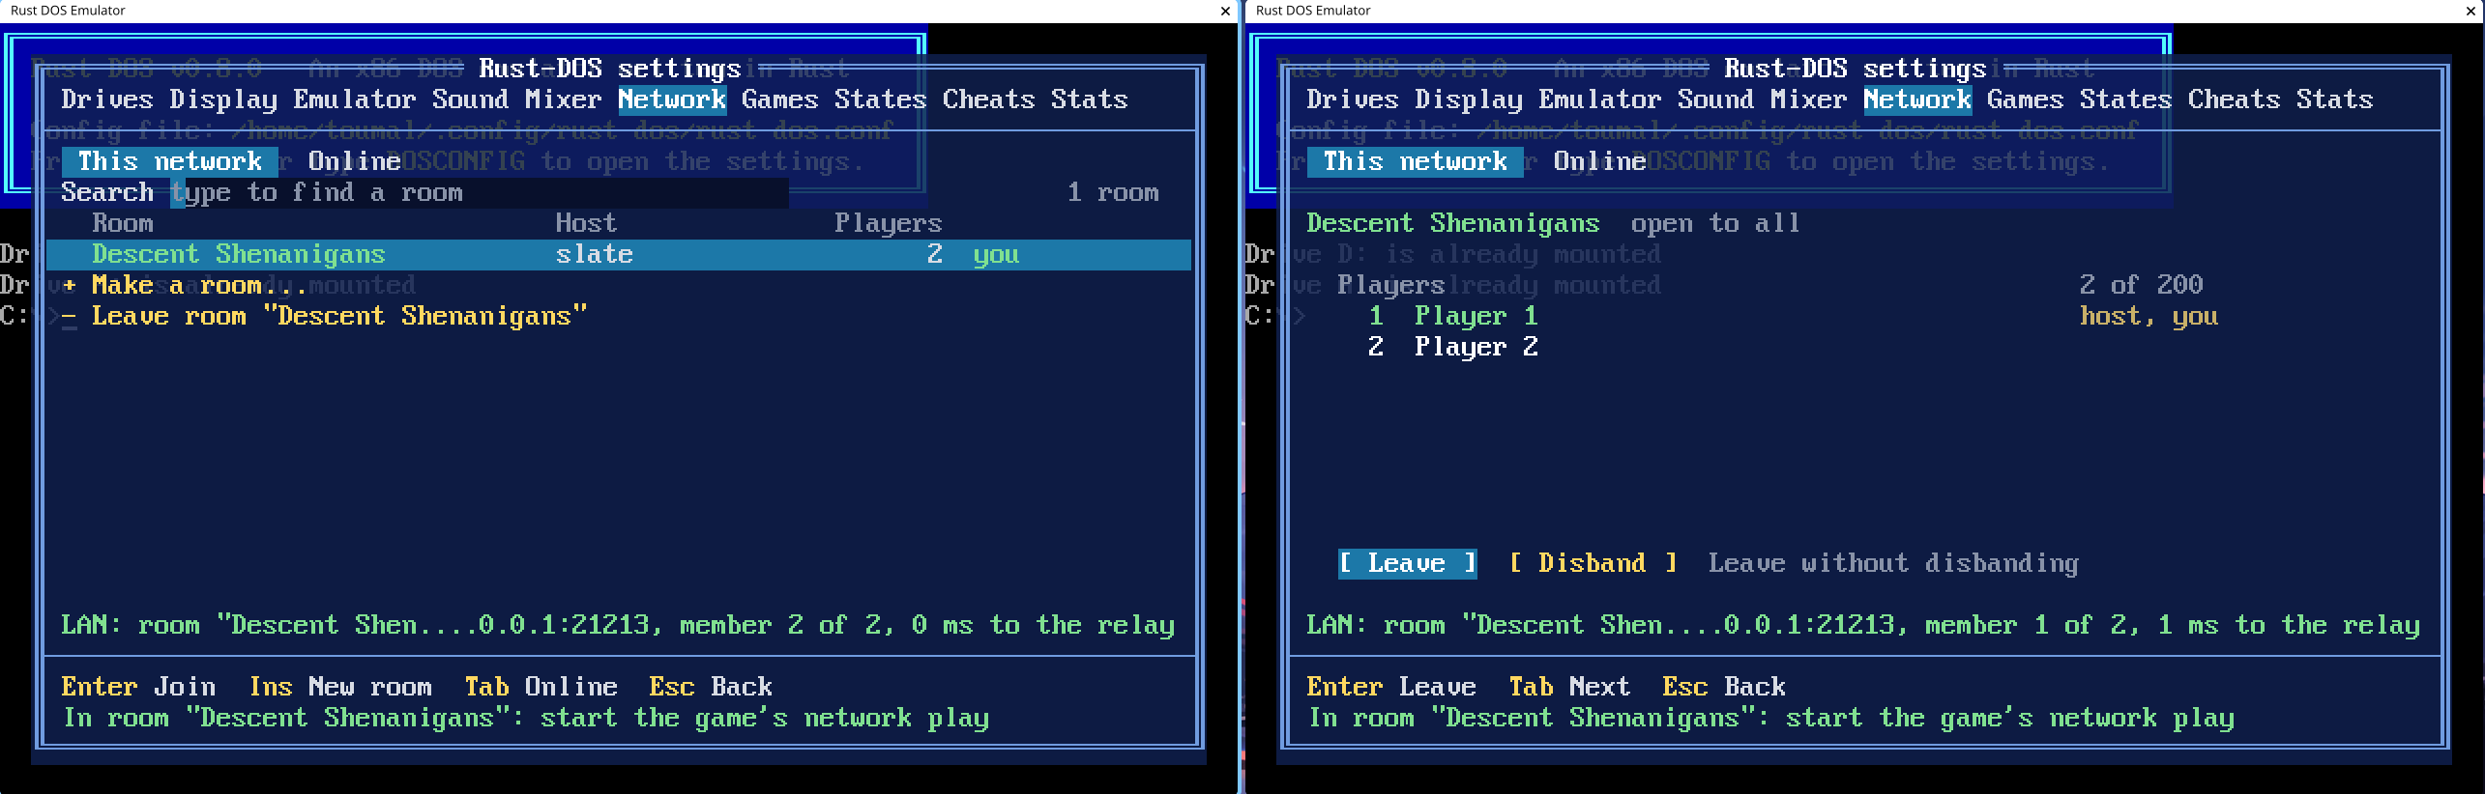Open Games tab in right emulator window
Image resolution: width=2485 pixels, height=794 pixels.
[2026, 99]
